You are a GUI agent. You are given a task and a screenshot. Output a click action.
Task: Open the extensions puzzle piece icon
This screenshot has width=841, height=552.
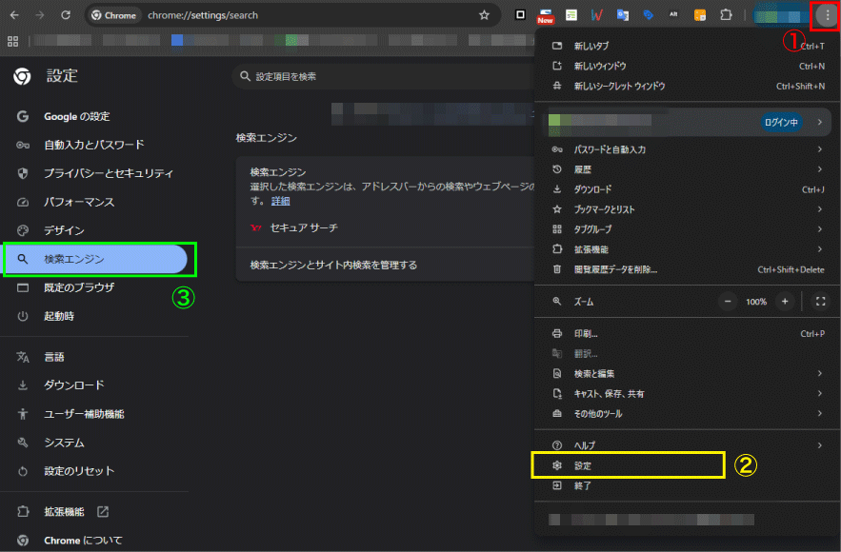727,15
